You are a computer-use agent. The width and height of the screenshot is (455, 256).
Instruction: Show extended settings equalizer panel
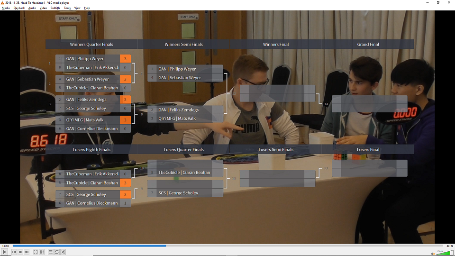(x=42, y=252)
